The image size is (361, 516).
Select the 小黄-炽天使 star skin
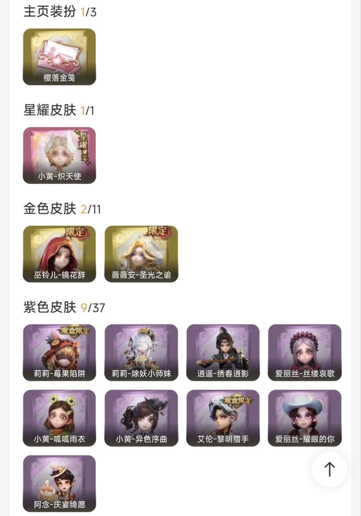(59, 155)
